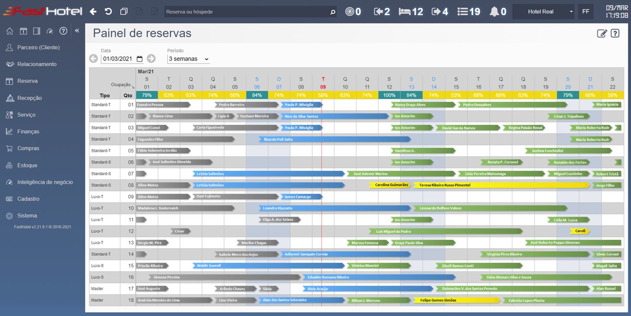Viewport: 631px width, 316px height.
Task: Click the calendar icon in the sidebar top row
Action: tap(23, 31)
